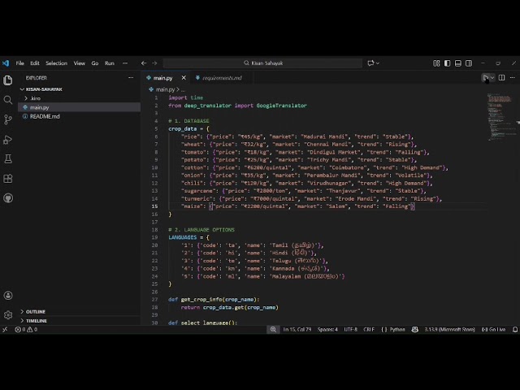Screen dimensions: 520x390
Task: Open the Edit menu
Action: click(x=35, y=63)
